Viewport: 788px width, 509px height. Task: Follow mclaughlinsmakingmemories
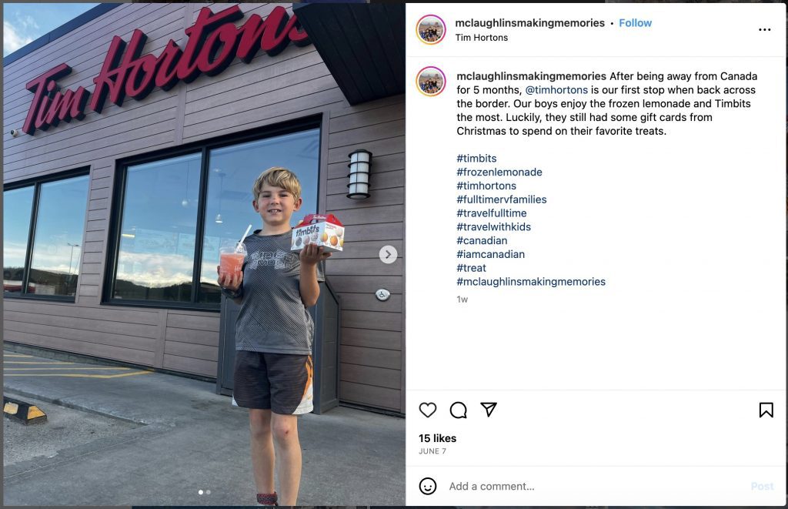click(635, 23)
